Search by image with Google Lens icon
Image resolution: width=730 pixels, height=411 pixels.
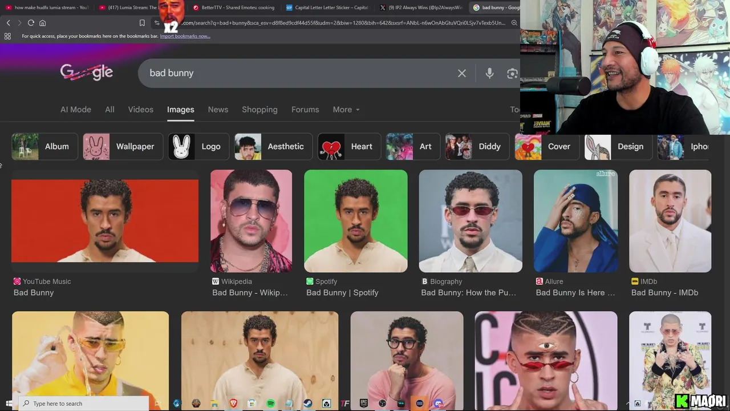512,73
